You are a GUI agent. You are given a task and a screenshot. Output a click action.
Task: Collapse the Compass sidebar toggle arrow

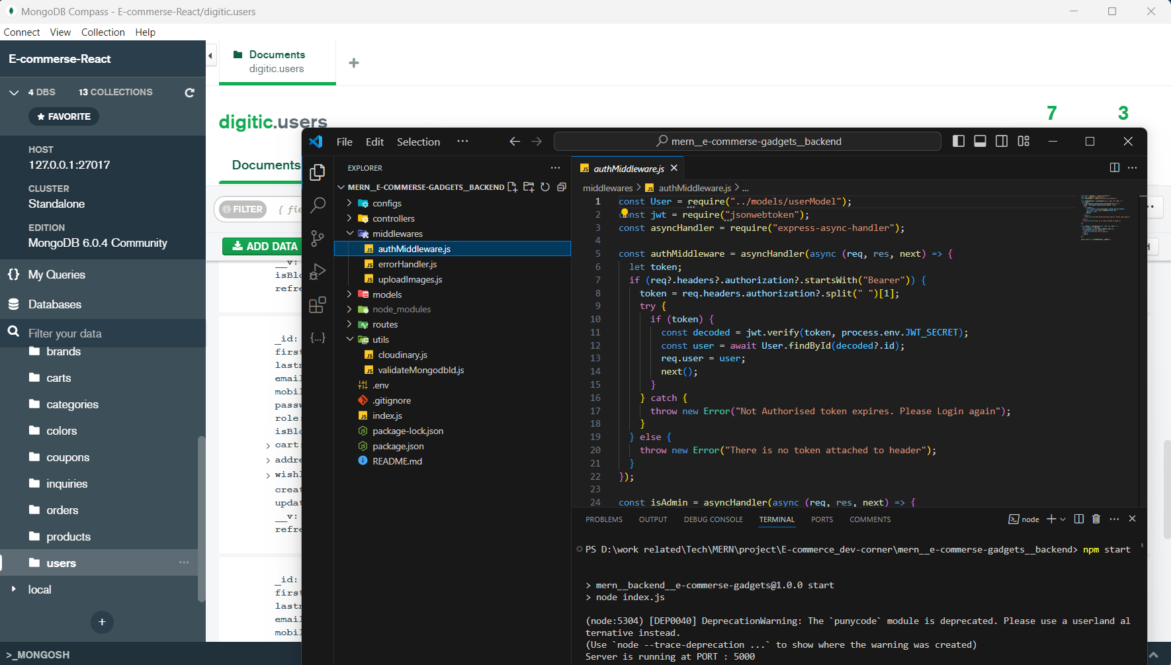(x=210, y=56)
